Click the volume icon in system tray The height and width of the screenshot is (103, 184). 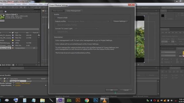(172, 100)
